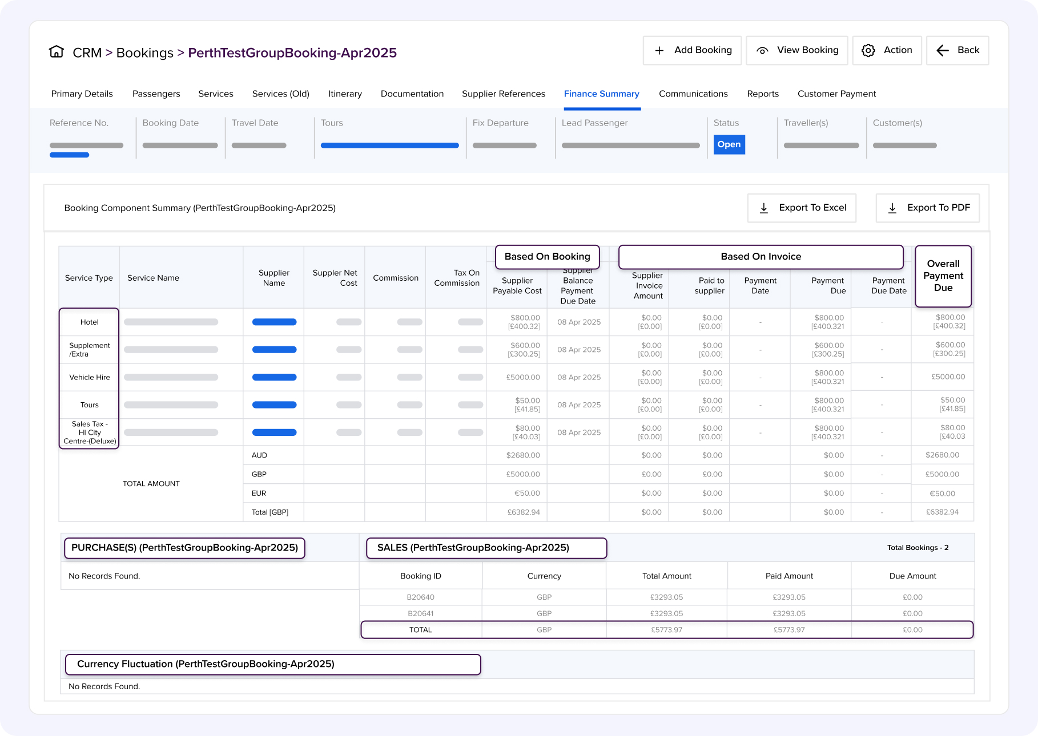Click the Hotel row supplier name link
The image size is (1038, 736).
(x=275, y=322)
